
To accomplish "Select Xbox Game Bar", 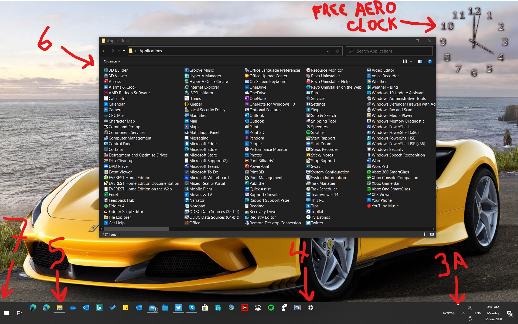I will 383,183.
